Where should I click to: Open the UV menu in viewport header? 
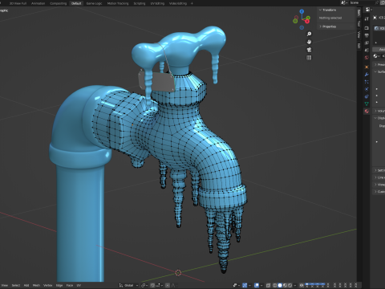79,286
